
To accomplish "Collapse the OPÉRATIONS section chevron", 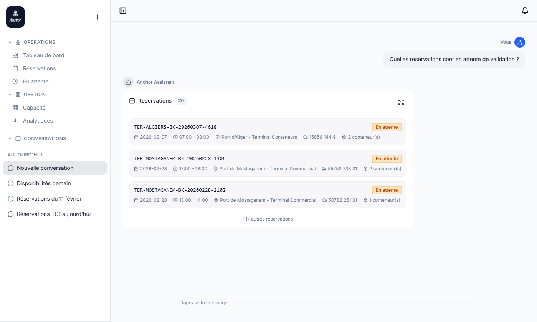I will click(x=10, y=42).
